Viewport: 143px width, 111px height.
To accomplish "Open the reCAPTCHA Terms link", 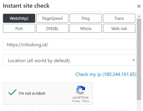I will [86, 101].
